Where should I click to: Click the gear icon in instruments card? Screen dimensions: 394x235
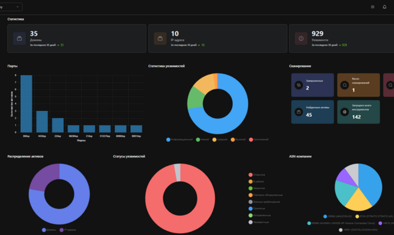click(345, 112)
